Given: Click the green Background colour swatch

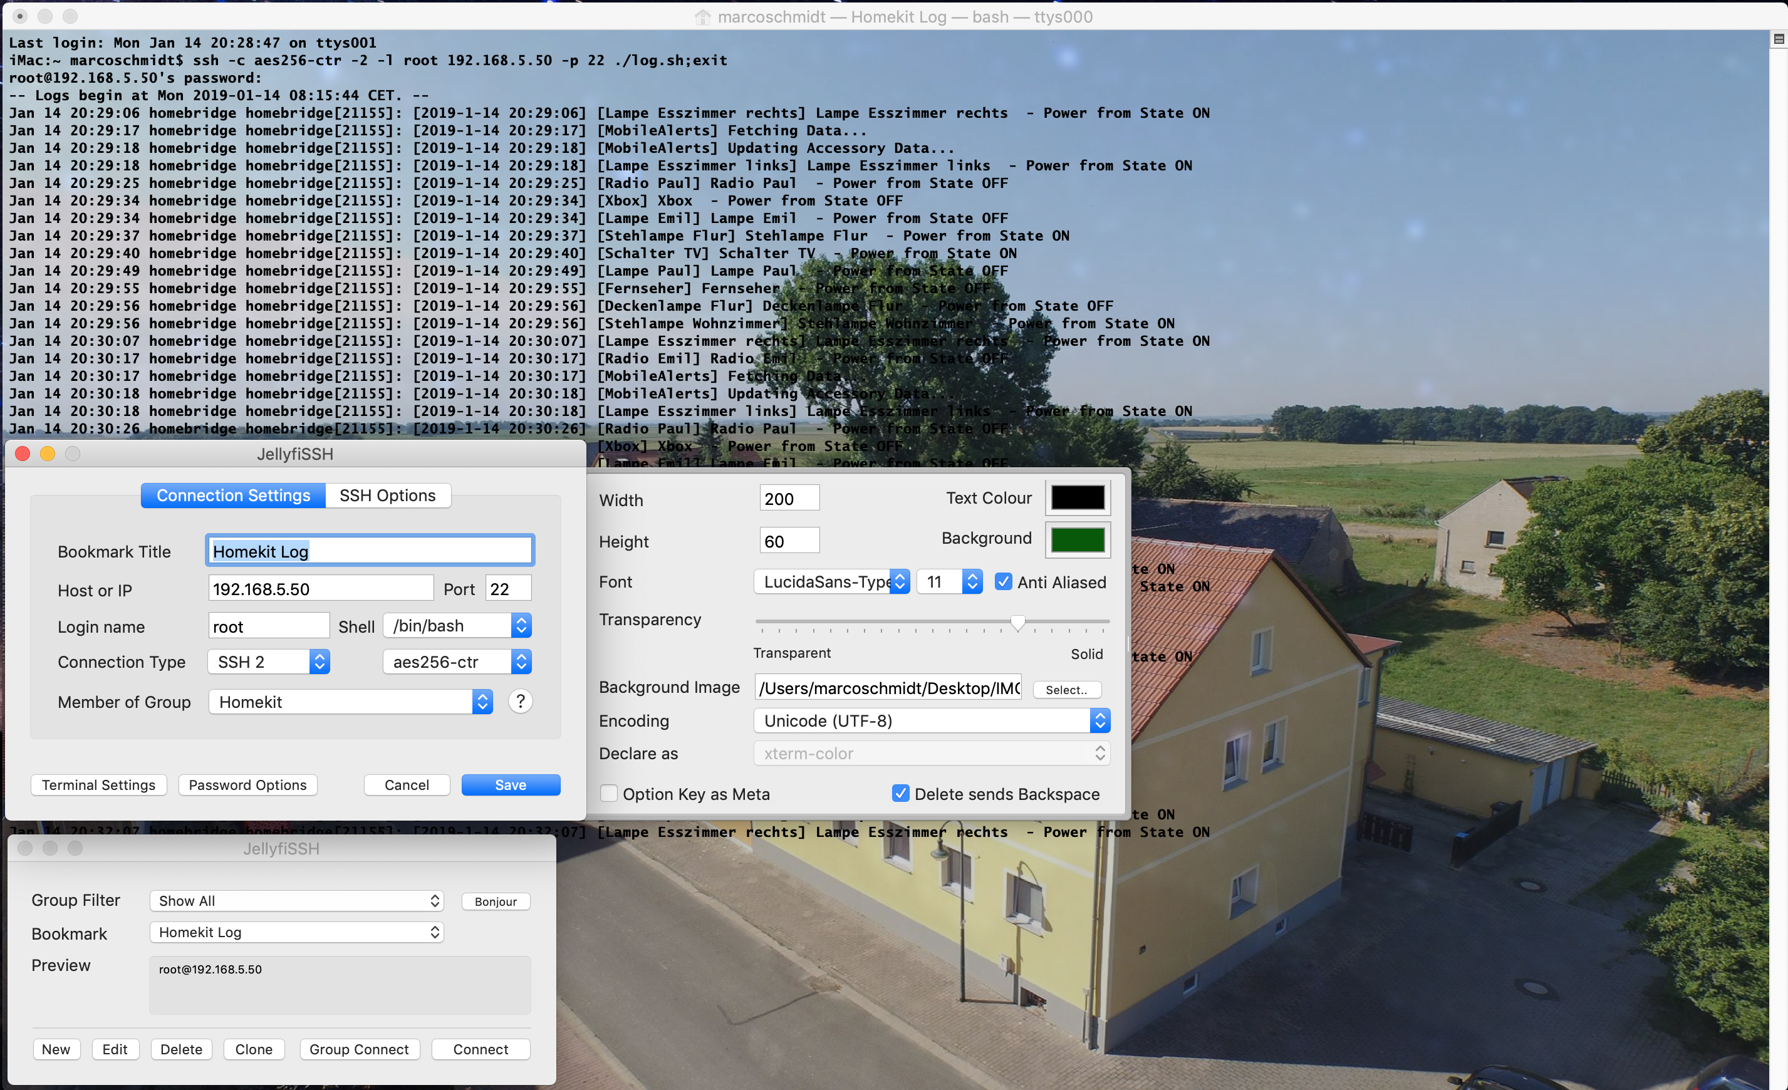Looking at the screenshot, I should 1077,539.
